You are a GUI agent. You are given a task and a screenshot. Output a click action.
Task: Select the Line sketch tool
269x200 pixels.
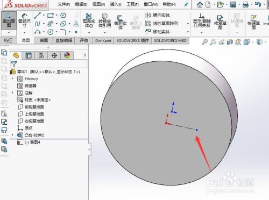[38, 16]
